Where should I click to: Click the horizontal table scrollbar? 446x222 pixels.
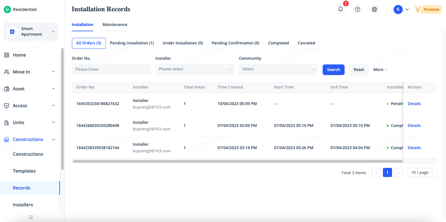pyautogui.click(x=238, y=161)
